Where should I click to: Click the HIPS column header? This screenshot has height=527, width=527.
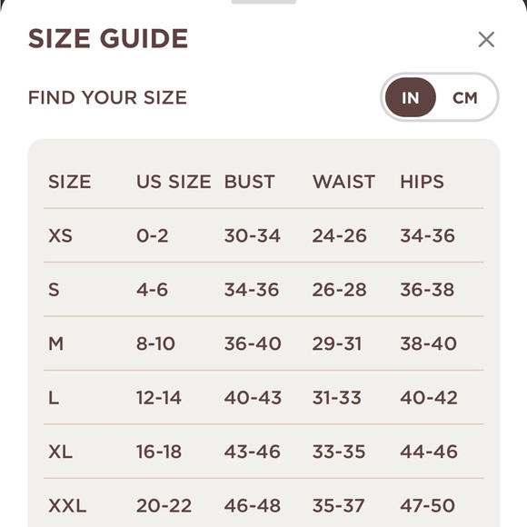point(422,182)
